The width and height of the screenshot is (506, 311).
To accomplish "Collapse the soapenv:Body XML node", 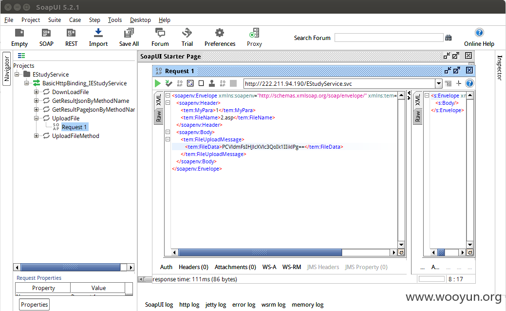I will pyautogui.click(x=168, y=132).
